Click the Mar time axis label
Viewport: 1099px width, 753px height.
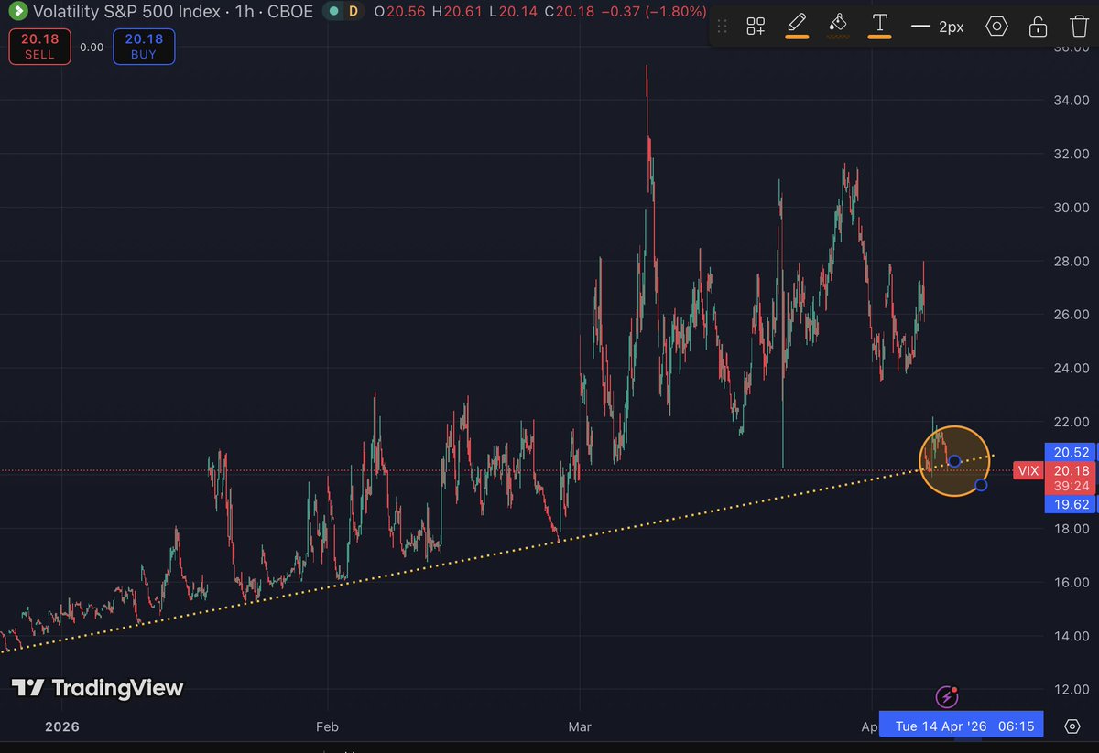[579, 727]
